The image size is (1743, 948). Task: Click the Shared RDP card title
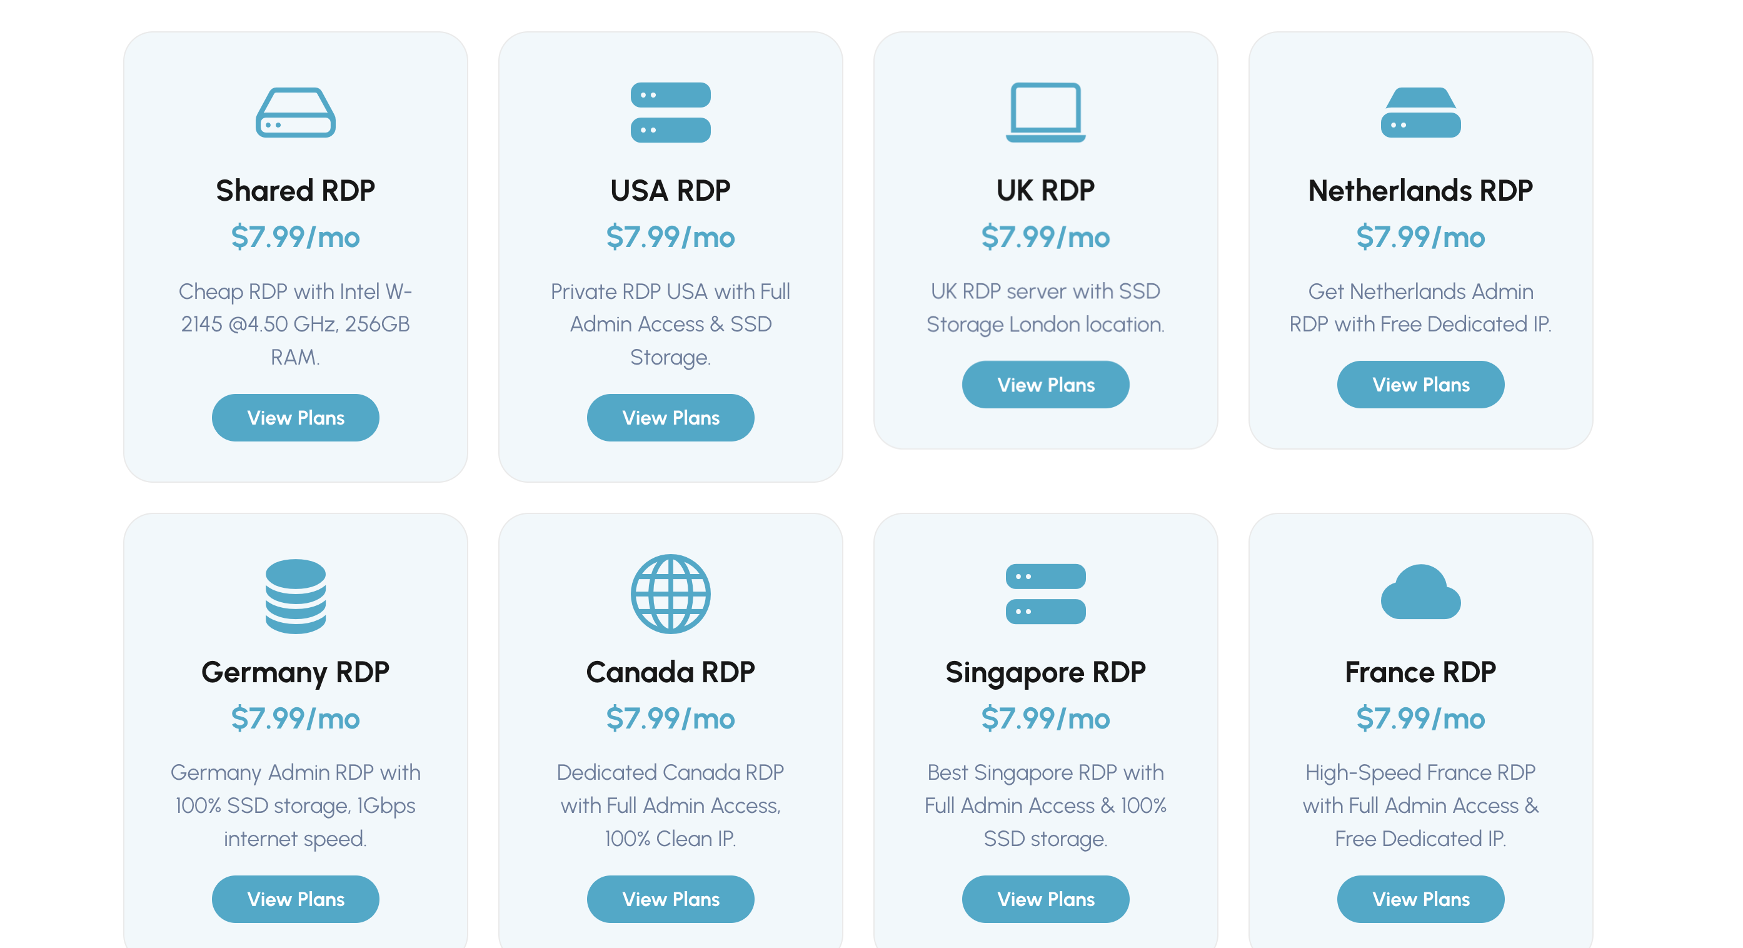tap(296, 190)
